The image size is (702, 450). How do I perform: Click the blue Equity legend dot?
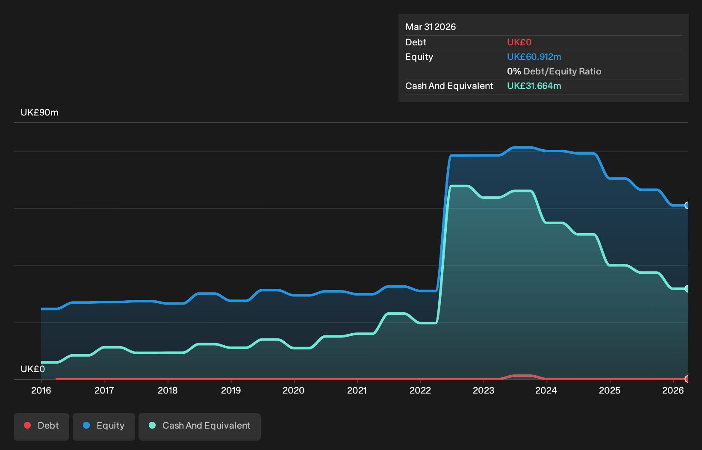pyautogui.click(x=86, y=425)
